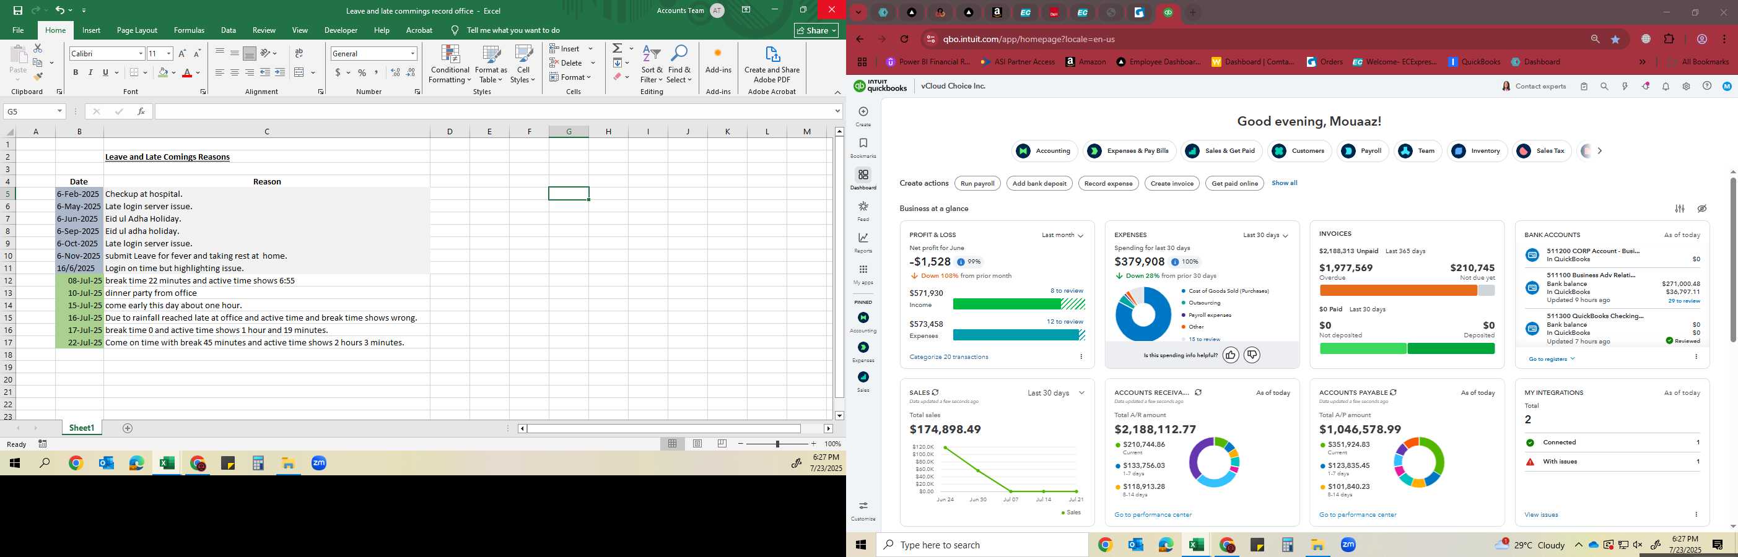Open Outlook from the right taskbar
1738x557 pixels.
click(x=1135, y=545)
